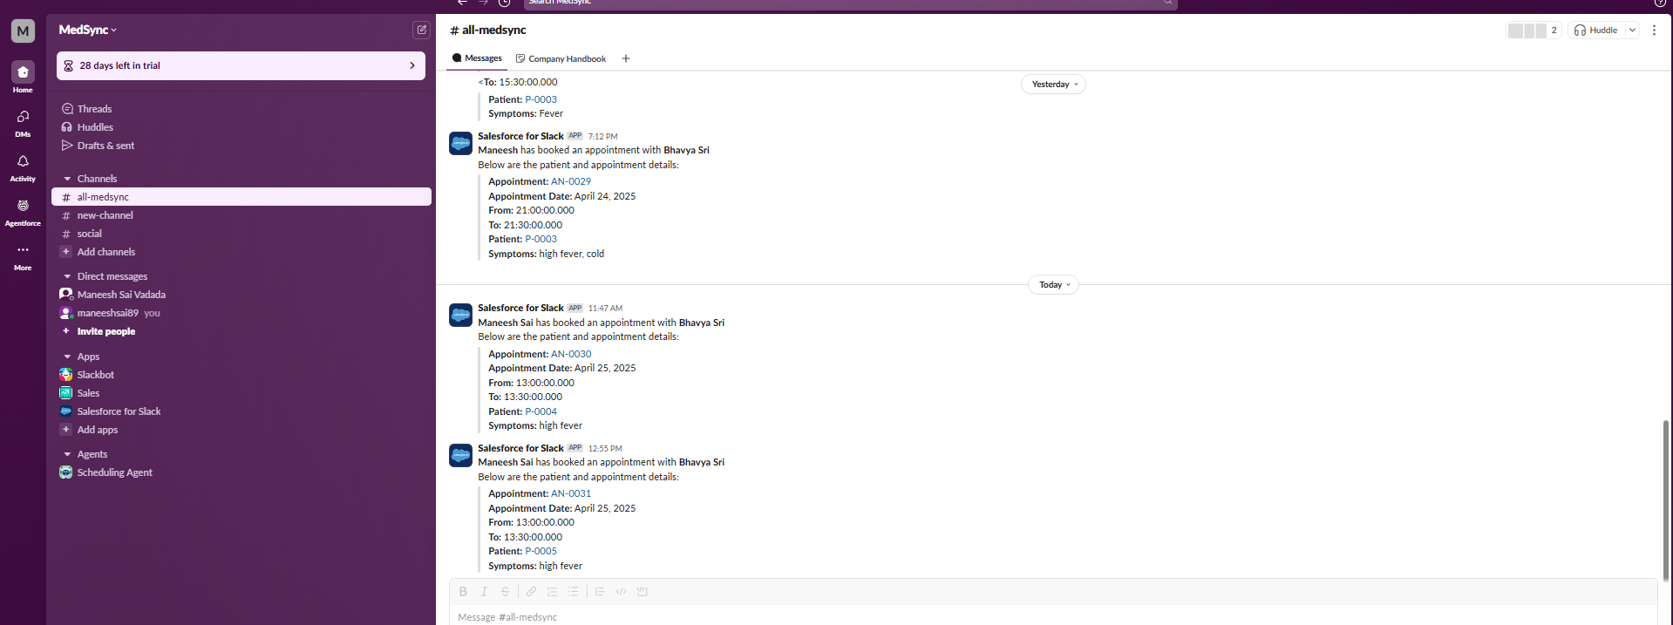The image size is (1673, 625).
Task: Open the Yesterday date jump dropdown
Action: click(1054, 85)
